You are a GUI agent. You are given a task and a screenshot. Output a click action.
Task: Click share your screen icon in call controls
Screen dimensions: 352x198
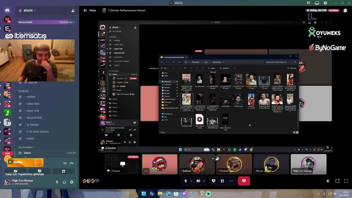213,181
